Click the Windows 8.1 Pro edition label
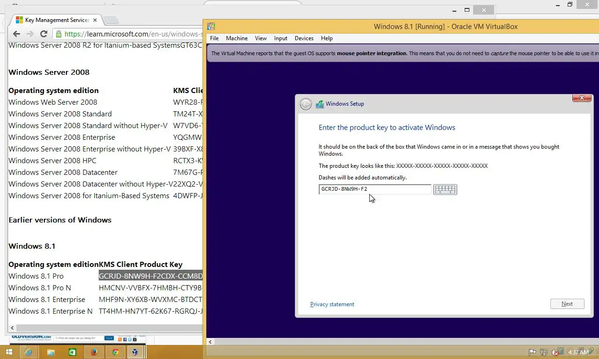The image size is (599, 359). pyautogui.click(x=36, y=276)
